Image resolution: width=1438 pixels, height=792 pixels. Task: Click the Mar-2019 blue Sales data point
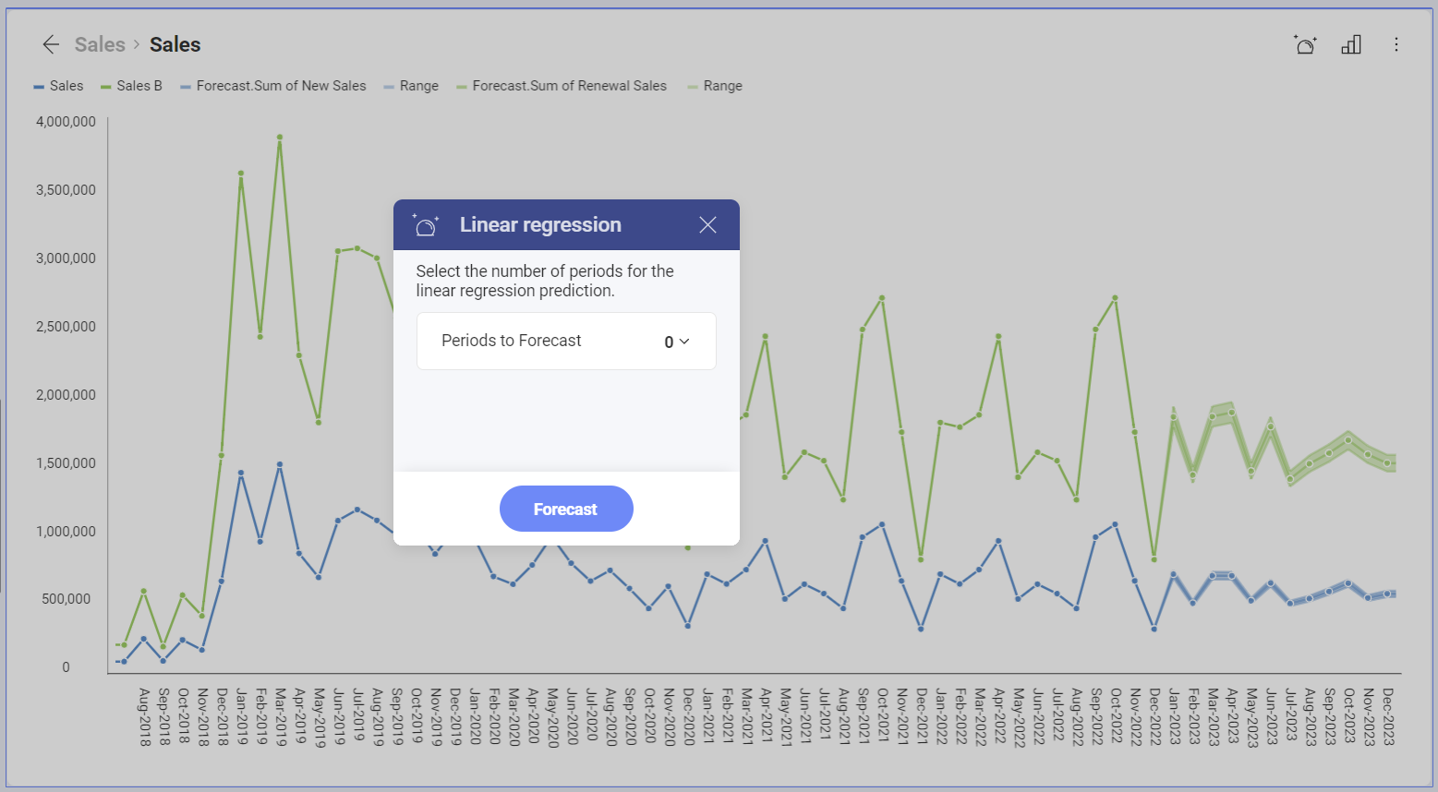pos(280,464)
